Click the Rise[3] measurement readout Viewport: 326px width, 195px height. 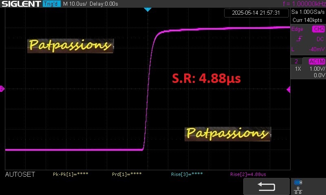click(x=187, y=174)
